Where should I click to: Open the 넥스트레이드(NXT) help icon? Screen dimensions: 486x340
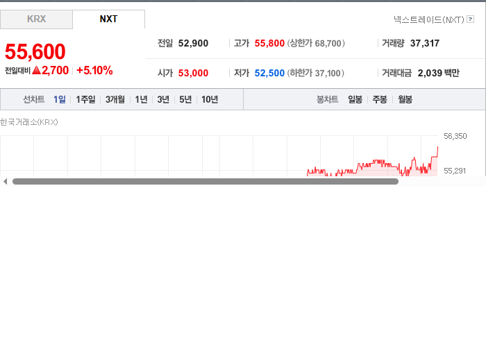click(x=470, y=19)
